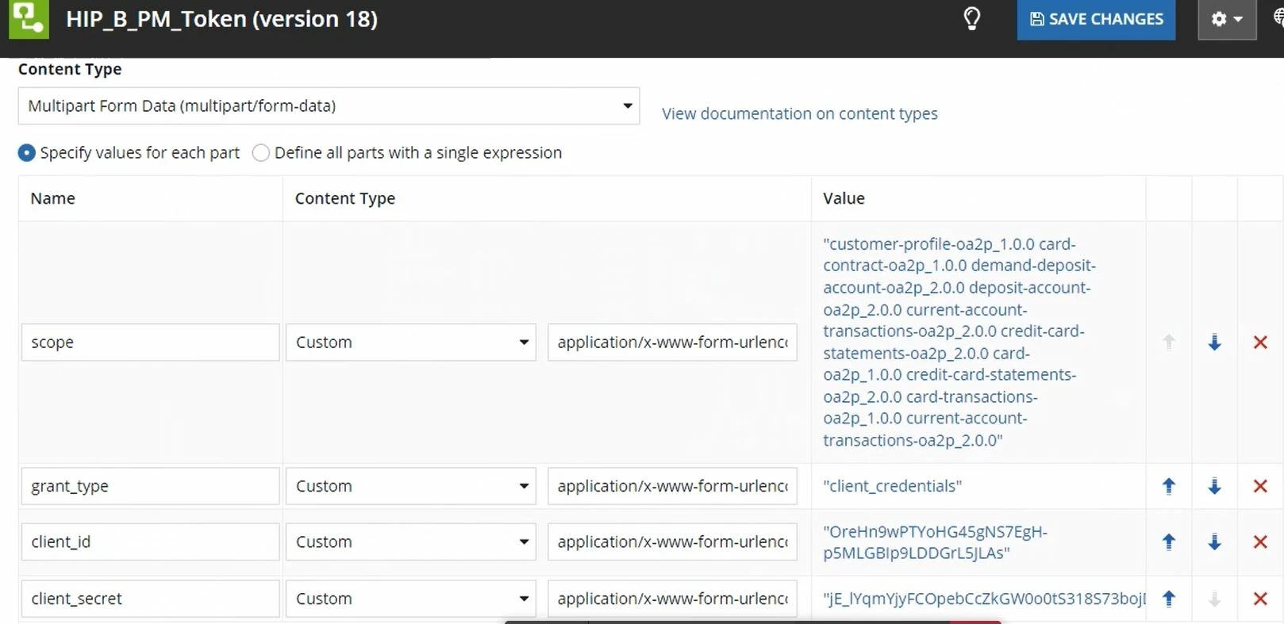
Task: Move the grant_type row down
Action: tap(1214, 486)
